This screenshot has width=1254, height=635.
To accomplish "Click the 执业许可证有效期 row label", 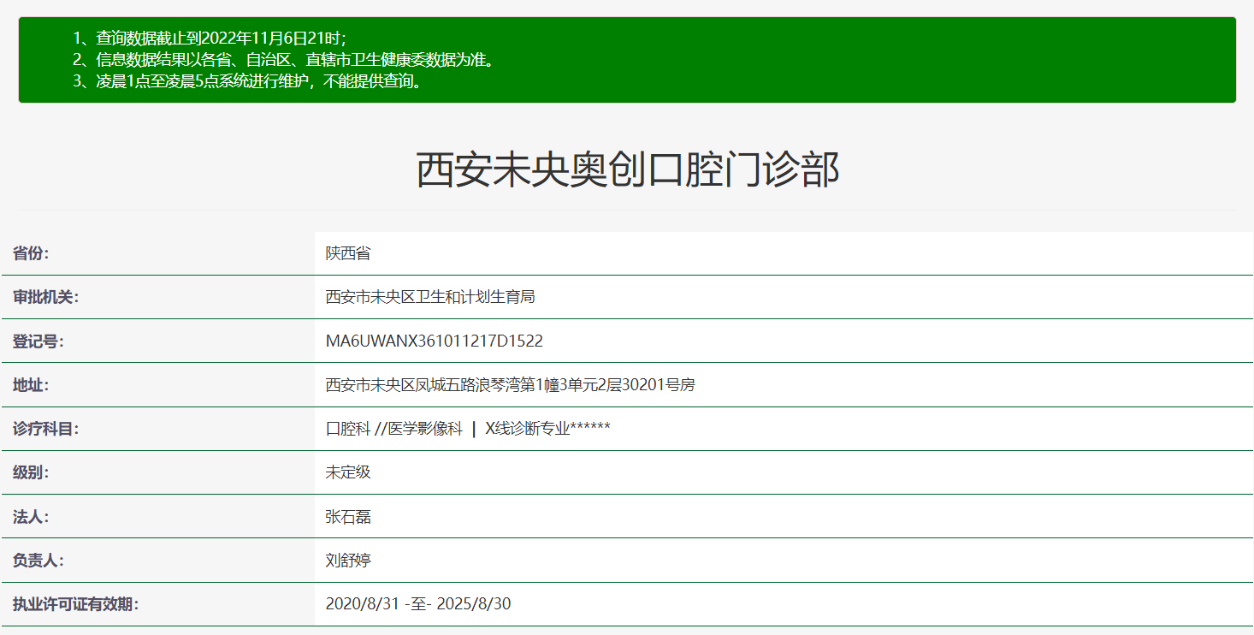I will pos(75,604).
